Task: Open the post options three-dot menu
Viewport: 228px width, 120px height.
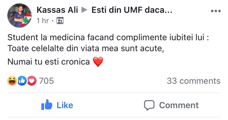Action: point(216,11)
